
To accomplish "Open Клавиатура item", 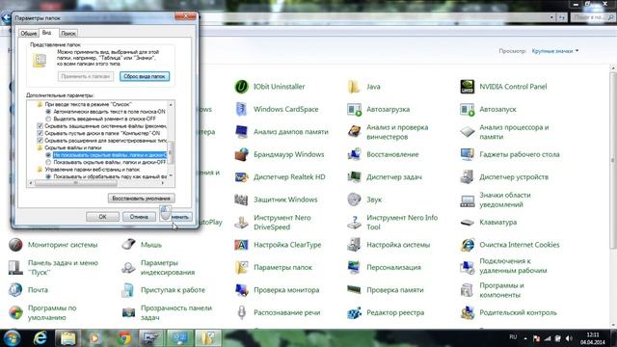I will 489,223.
